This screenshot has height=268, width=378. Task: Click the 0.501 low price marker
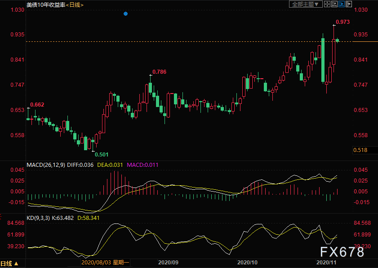tap(101, 154)
